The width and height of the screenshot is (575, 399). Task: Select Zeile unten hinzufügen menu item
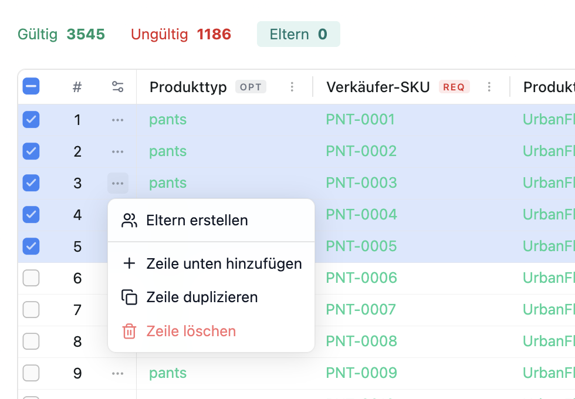[224, 263]
